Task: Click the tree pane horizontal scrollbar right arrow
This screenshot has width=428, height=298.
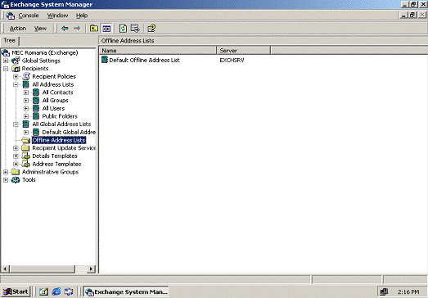Action: pyautogui.click(x=91, y=269)
